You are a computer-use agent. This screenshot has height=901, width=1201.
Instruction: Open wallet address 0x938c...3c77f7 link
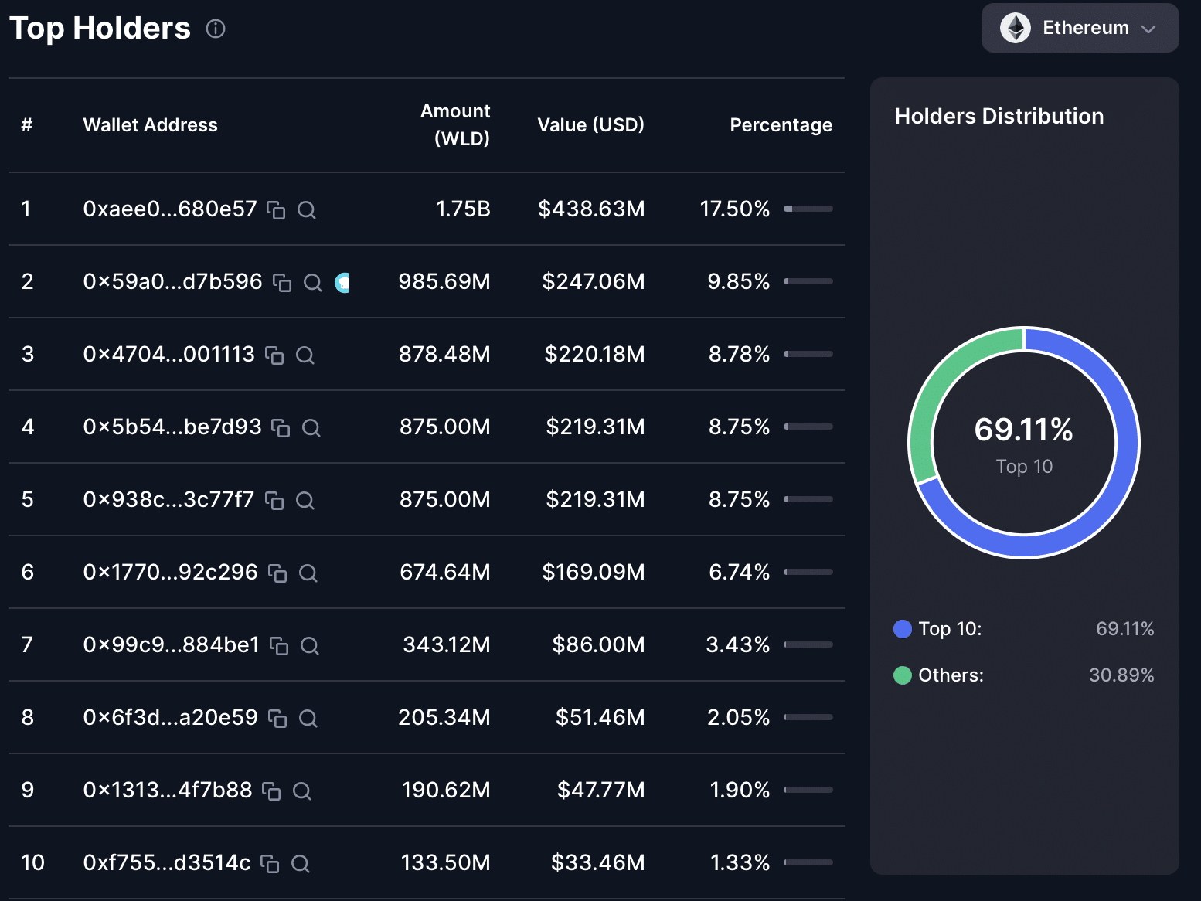point(168,499)
